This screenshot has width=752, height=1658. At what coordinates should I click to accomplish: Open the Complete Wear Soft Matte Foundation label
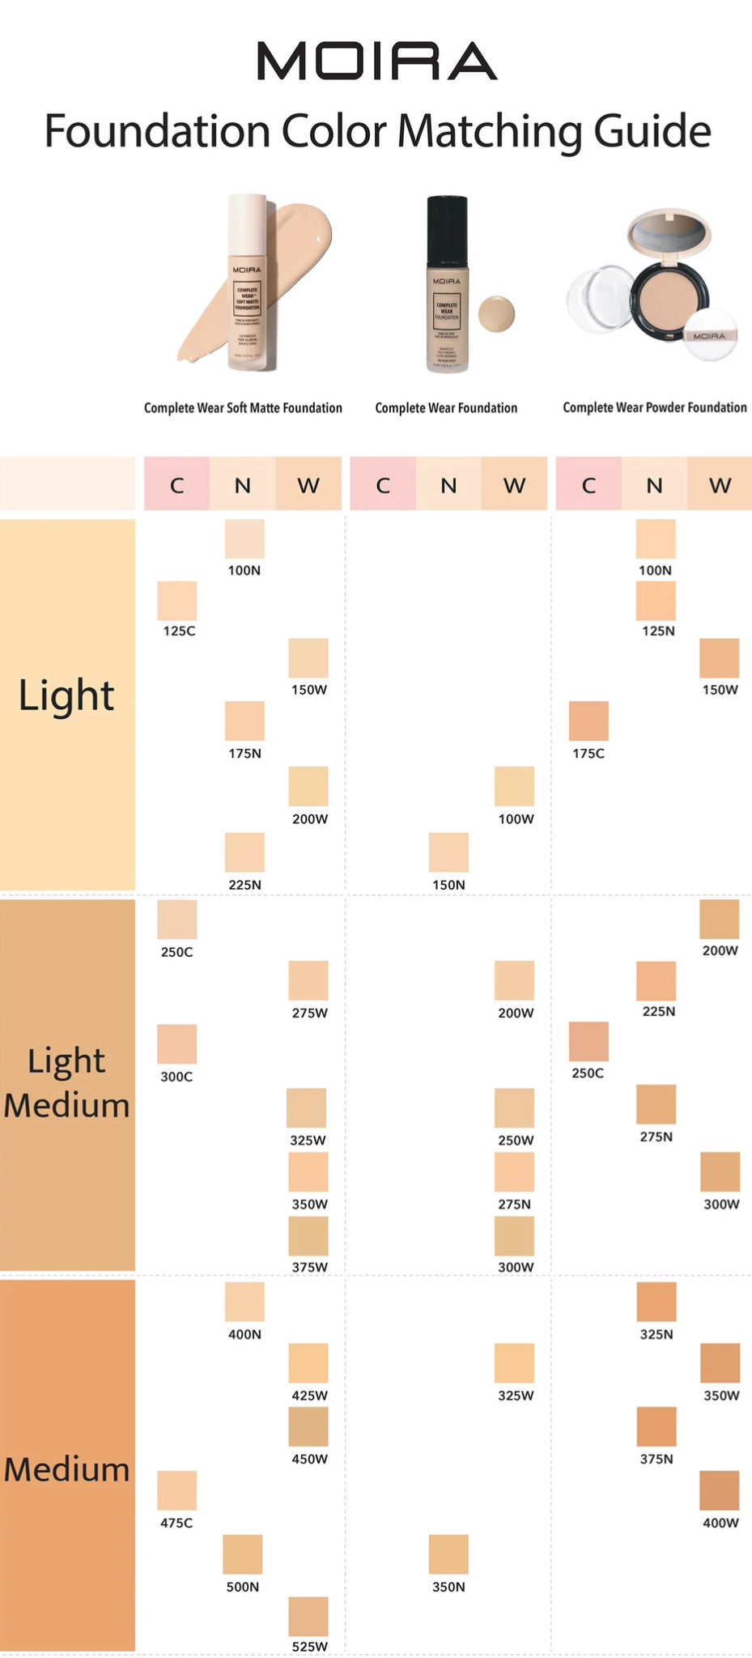click(243, 408)
